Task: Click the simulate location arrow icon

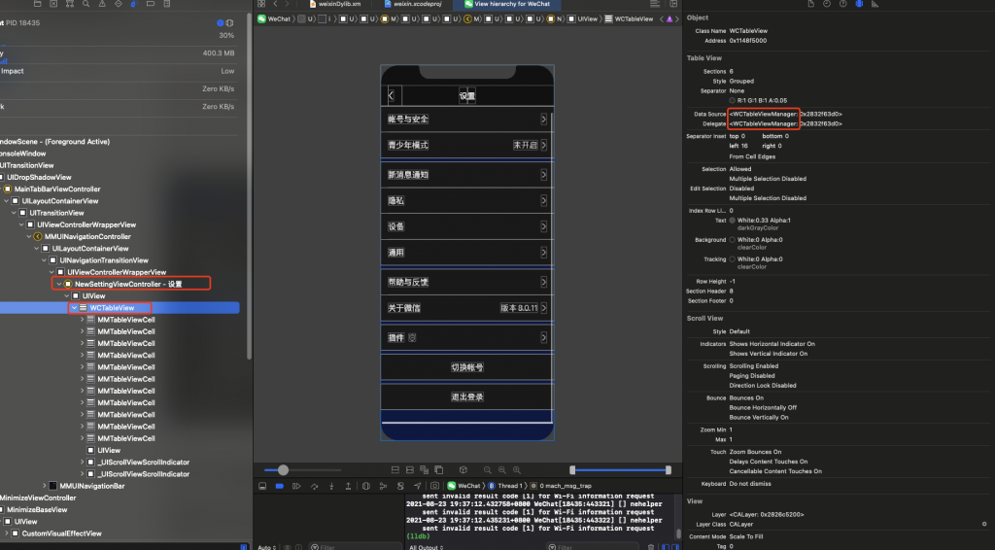Action: (x=418, y=485)
